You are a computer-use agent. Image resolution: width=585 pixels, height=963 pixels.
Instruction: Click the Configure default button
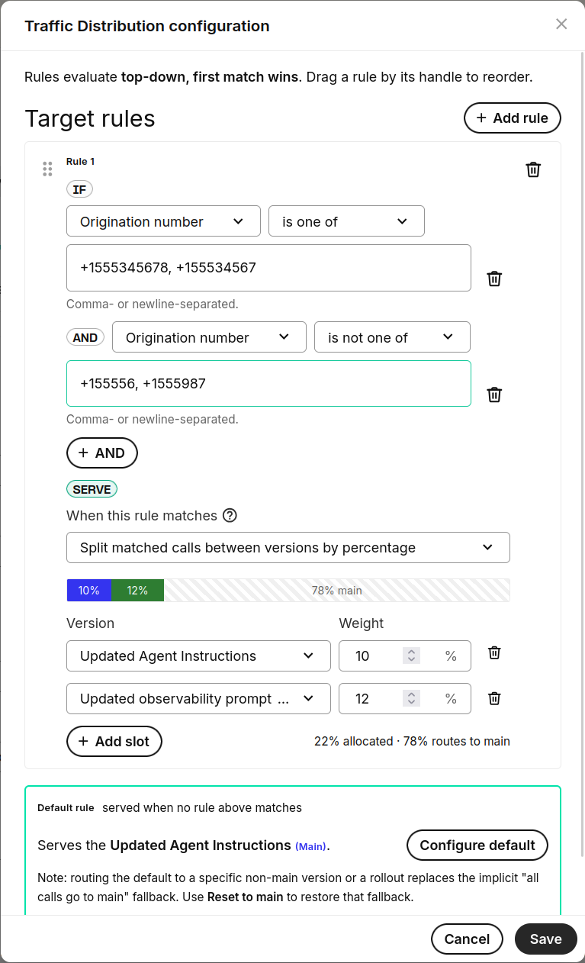[477, 845]
